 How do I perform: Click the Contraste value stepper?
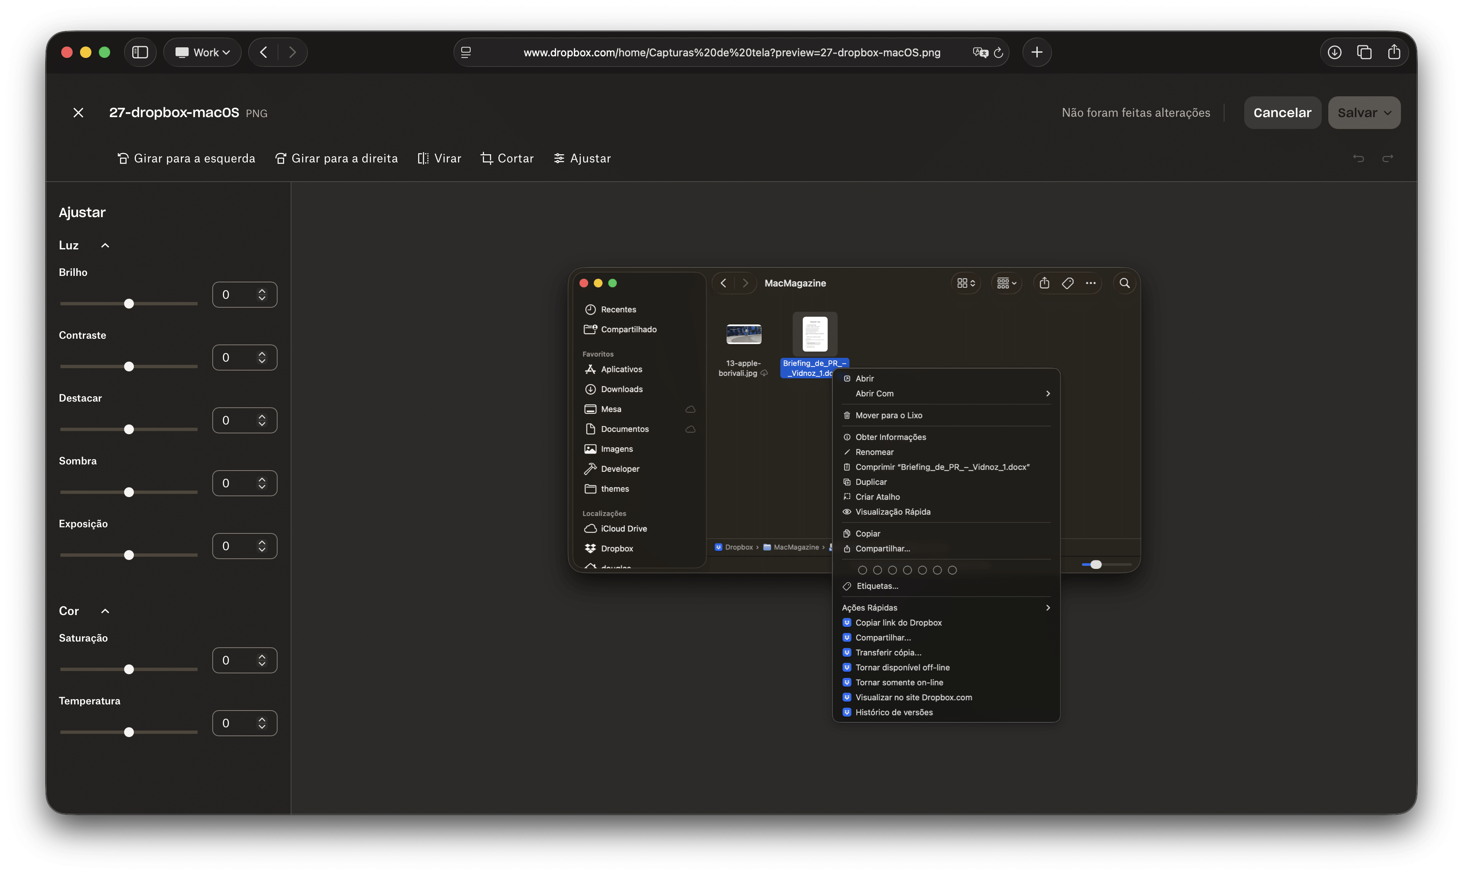[x=262, y=358]
